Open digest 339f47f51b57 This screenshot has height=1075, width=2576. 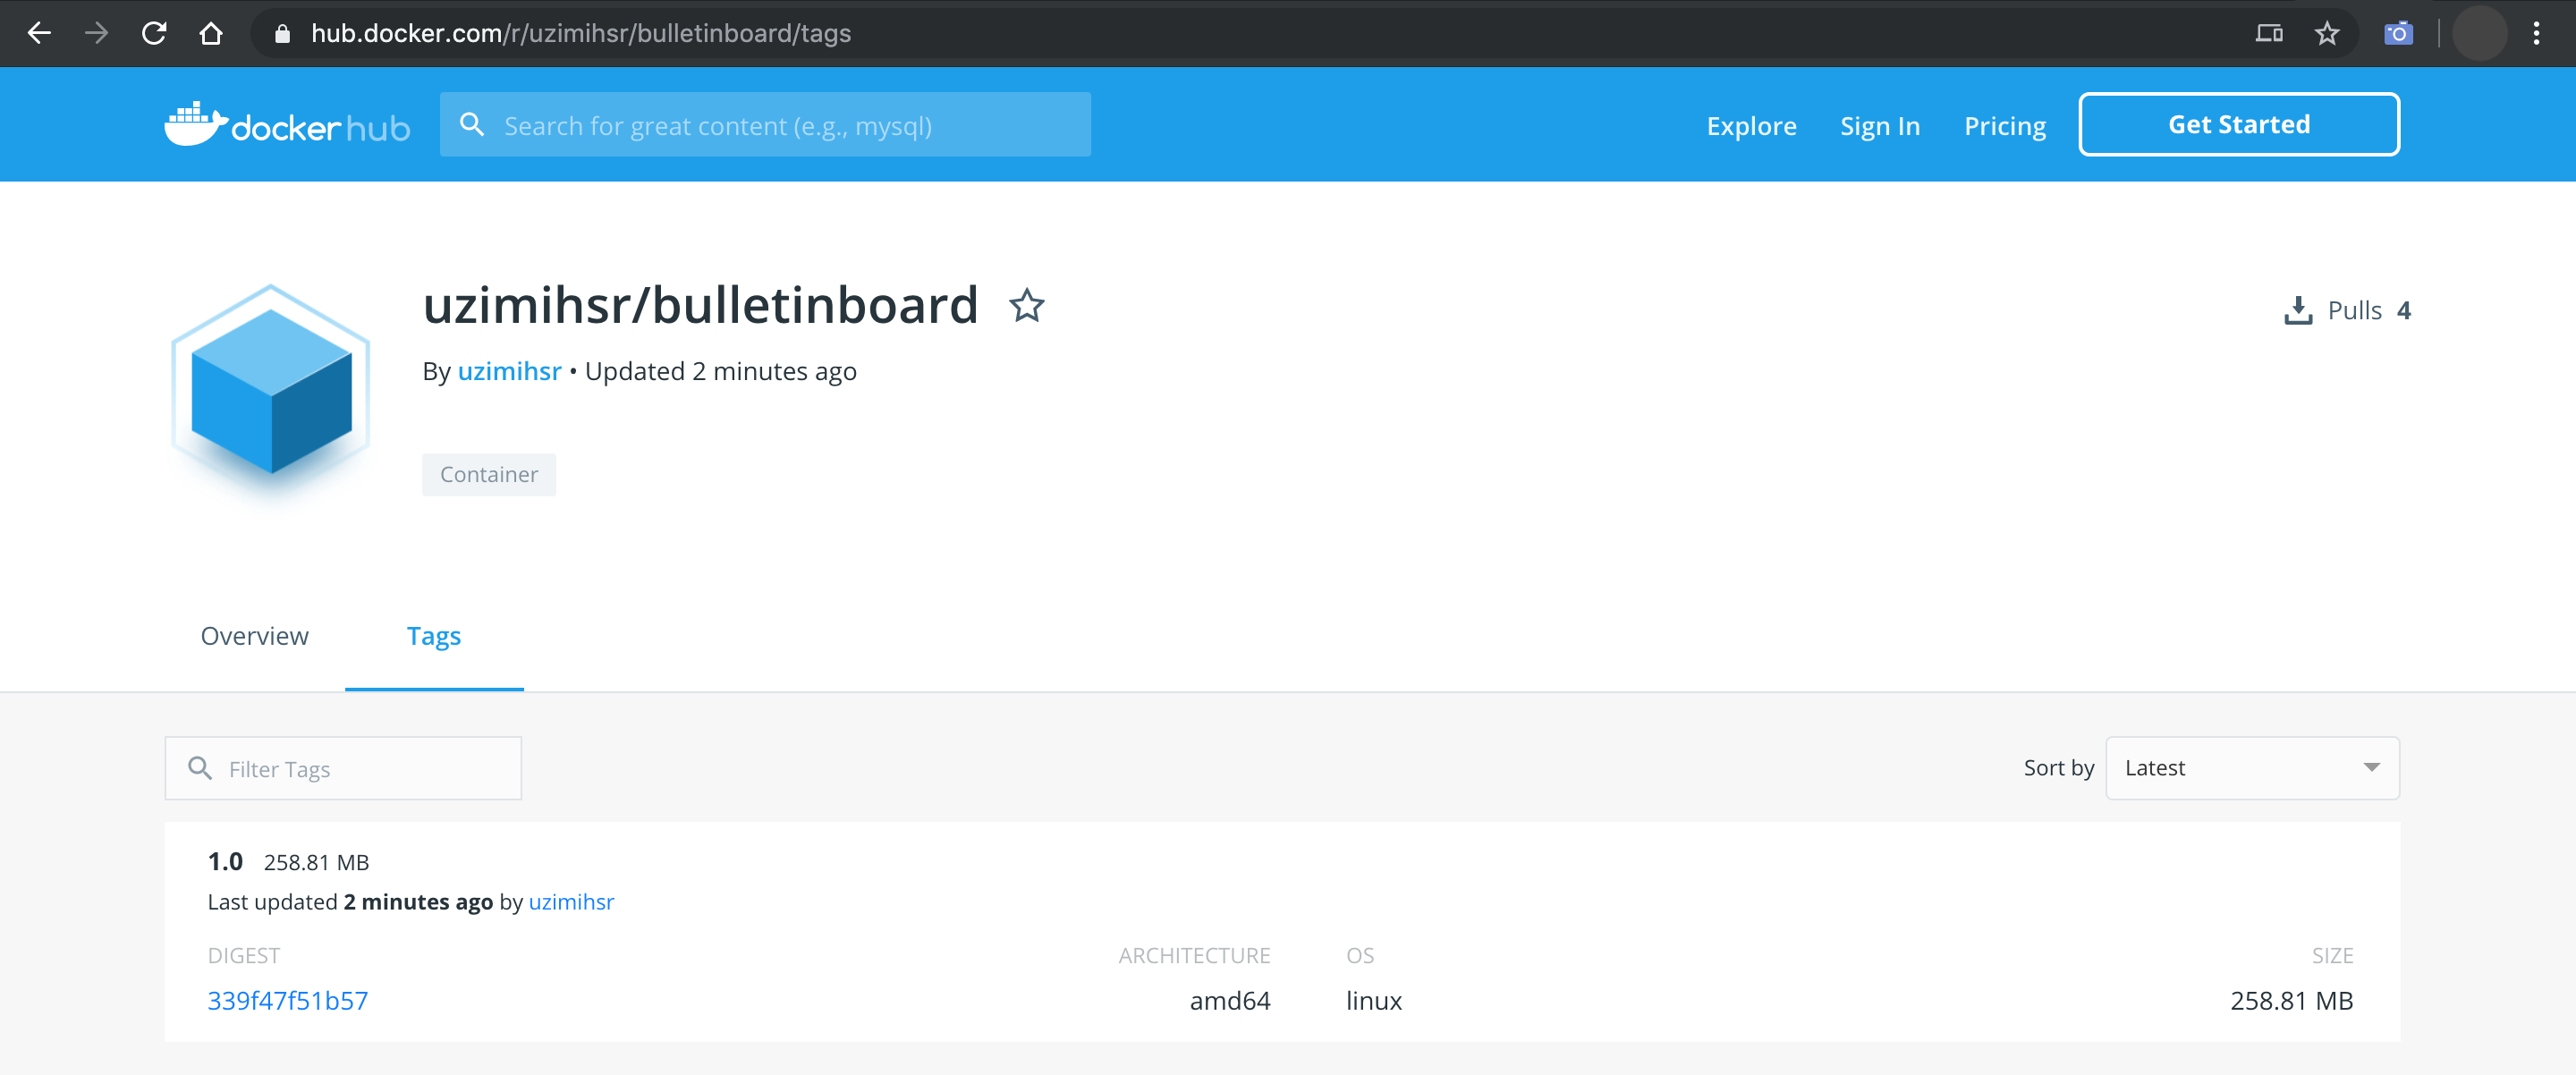[288, 1000]
